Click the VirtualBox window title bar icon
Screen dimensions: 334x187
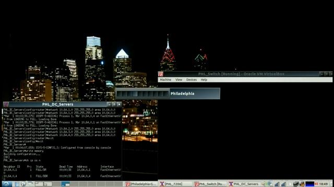click(x=161, y=74)
